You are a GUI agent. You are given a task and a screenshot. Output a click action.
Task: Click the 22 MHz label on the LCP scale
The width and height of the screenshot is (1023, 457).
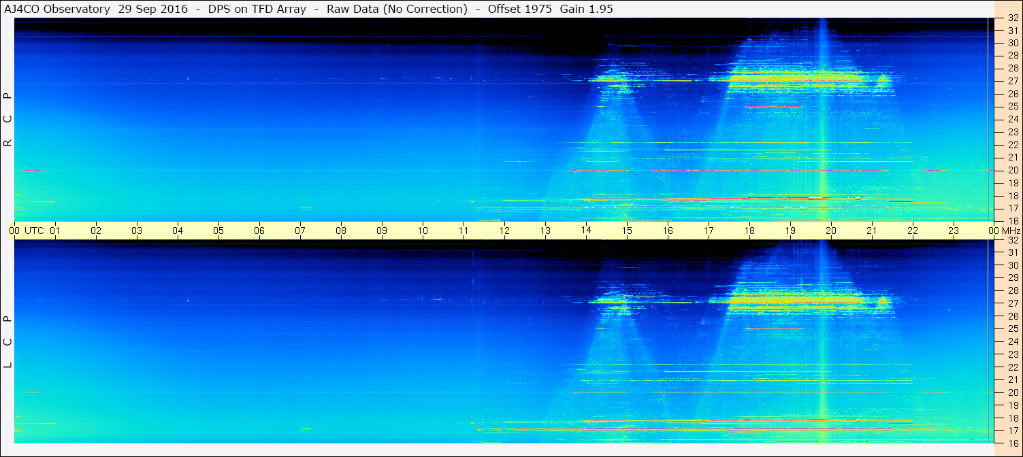(1013, 367)
